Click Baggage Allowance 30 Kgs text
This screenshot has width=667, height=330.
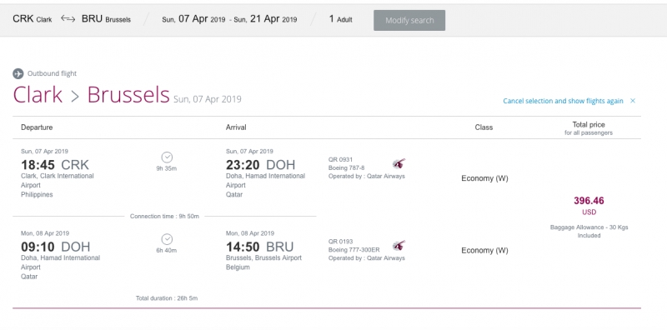pos(589,231)
